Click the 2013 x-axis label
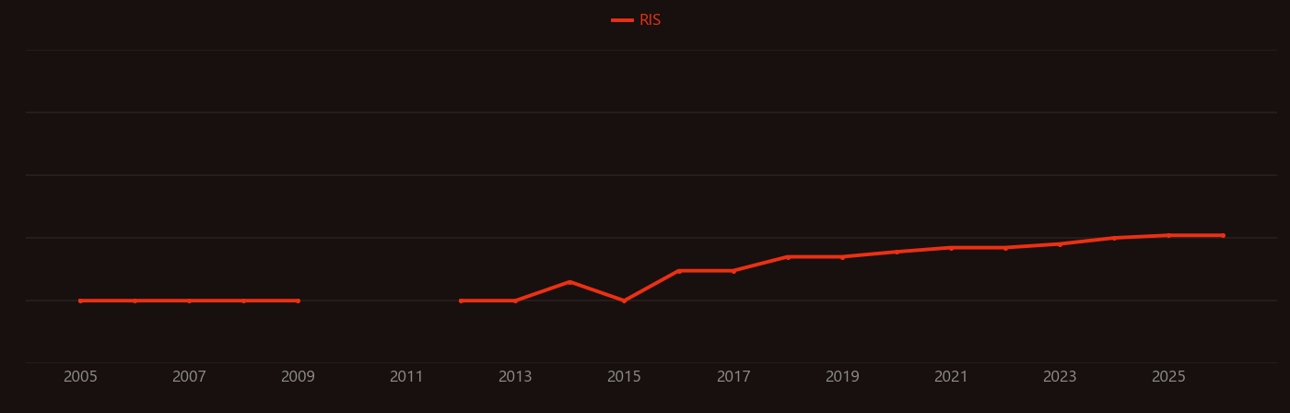This screenshot has width=1290, height=413. pyautogui.click(x=515, y=377)
